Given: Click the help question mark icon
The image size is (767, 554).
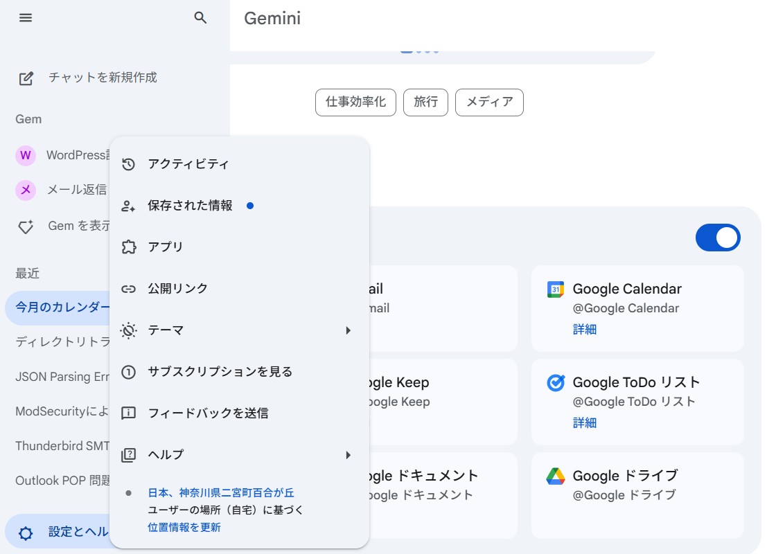Looking at the screenshot, I should pyautogui.click(x=128, y=455).
